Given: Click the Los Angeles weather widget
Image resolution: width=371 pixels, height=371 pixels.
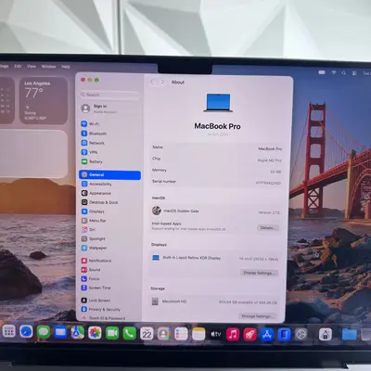Looking at the screenshot, I should (44, 100).
